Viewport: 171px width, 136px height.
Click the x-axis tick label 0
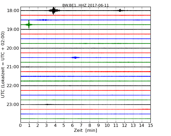(21, 126)
